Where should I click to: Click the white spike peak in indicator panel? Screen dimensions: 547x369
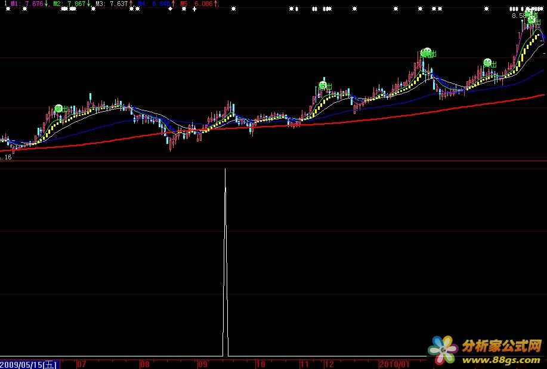[x=225, y=170]
